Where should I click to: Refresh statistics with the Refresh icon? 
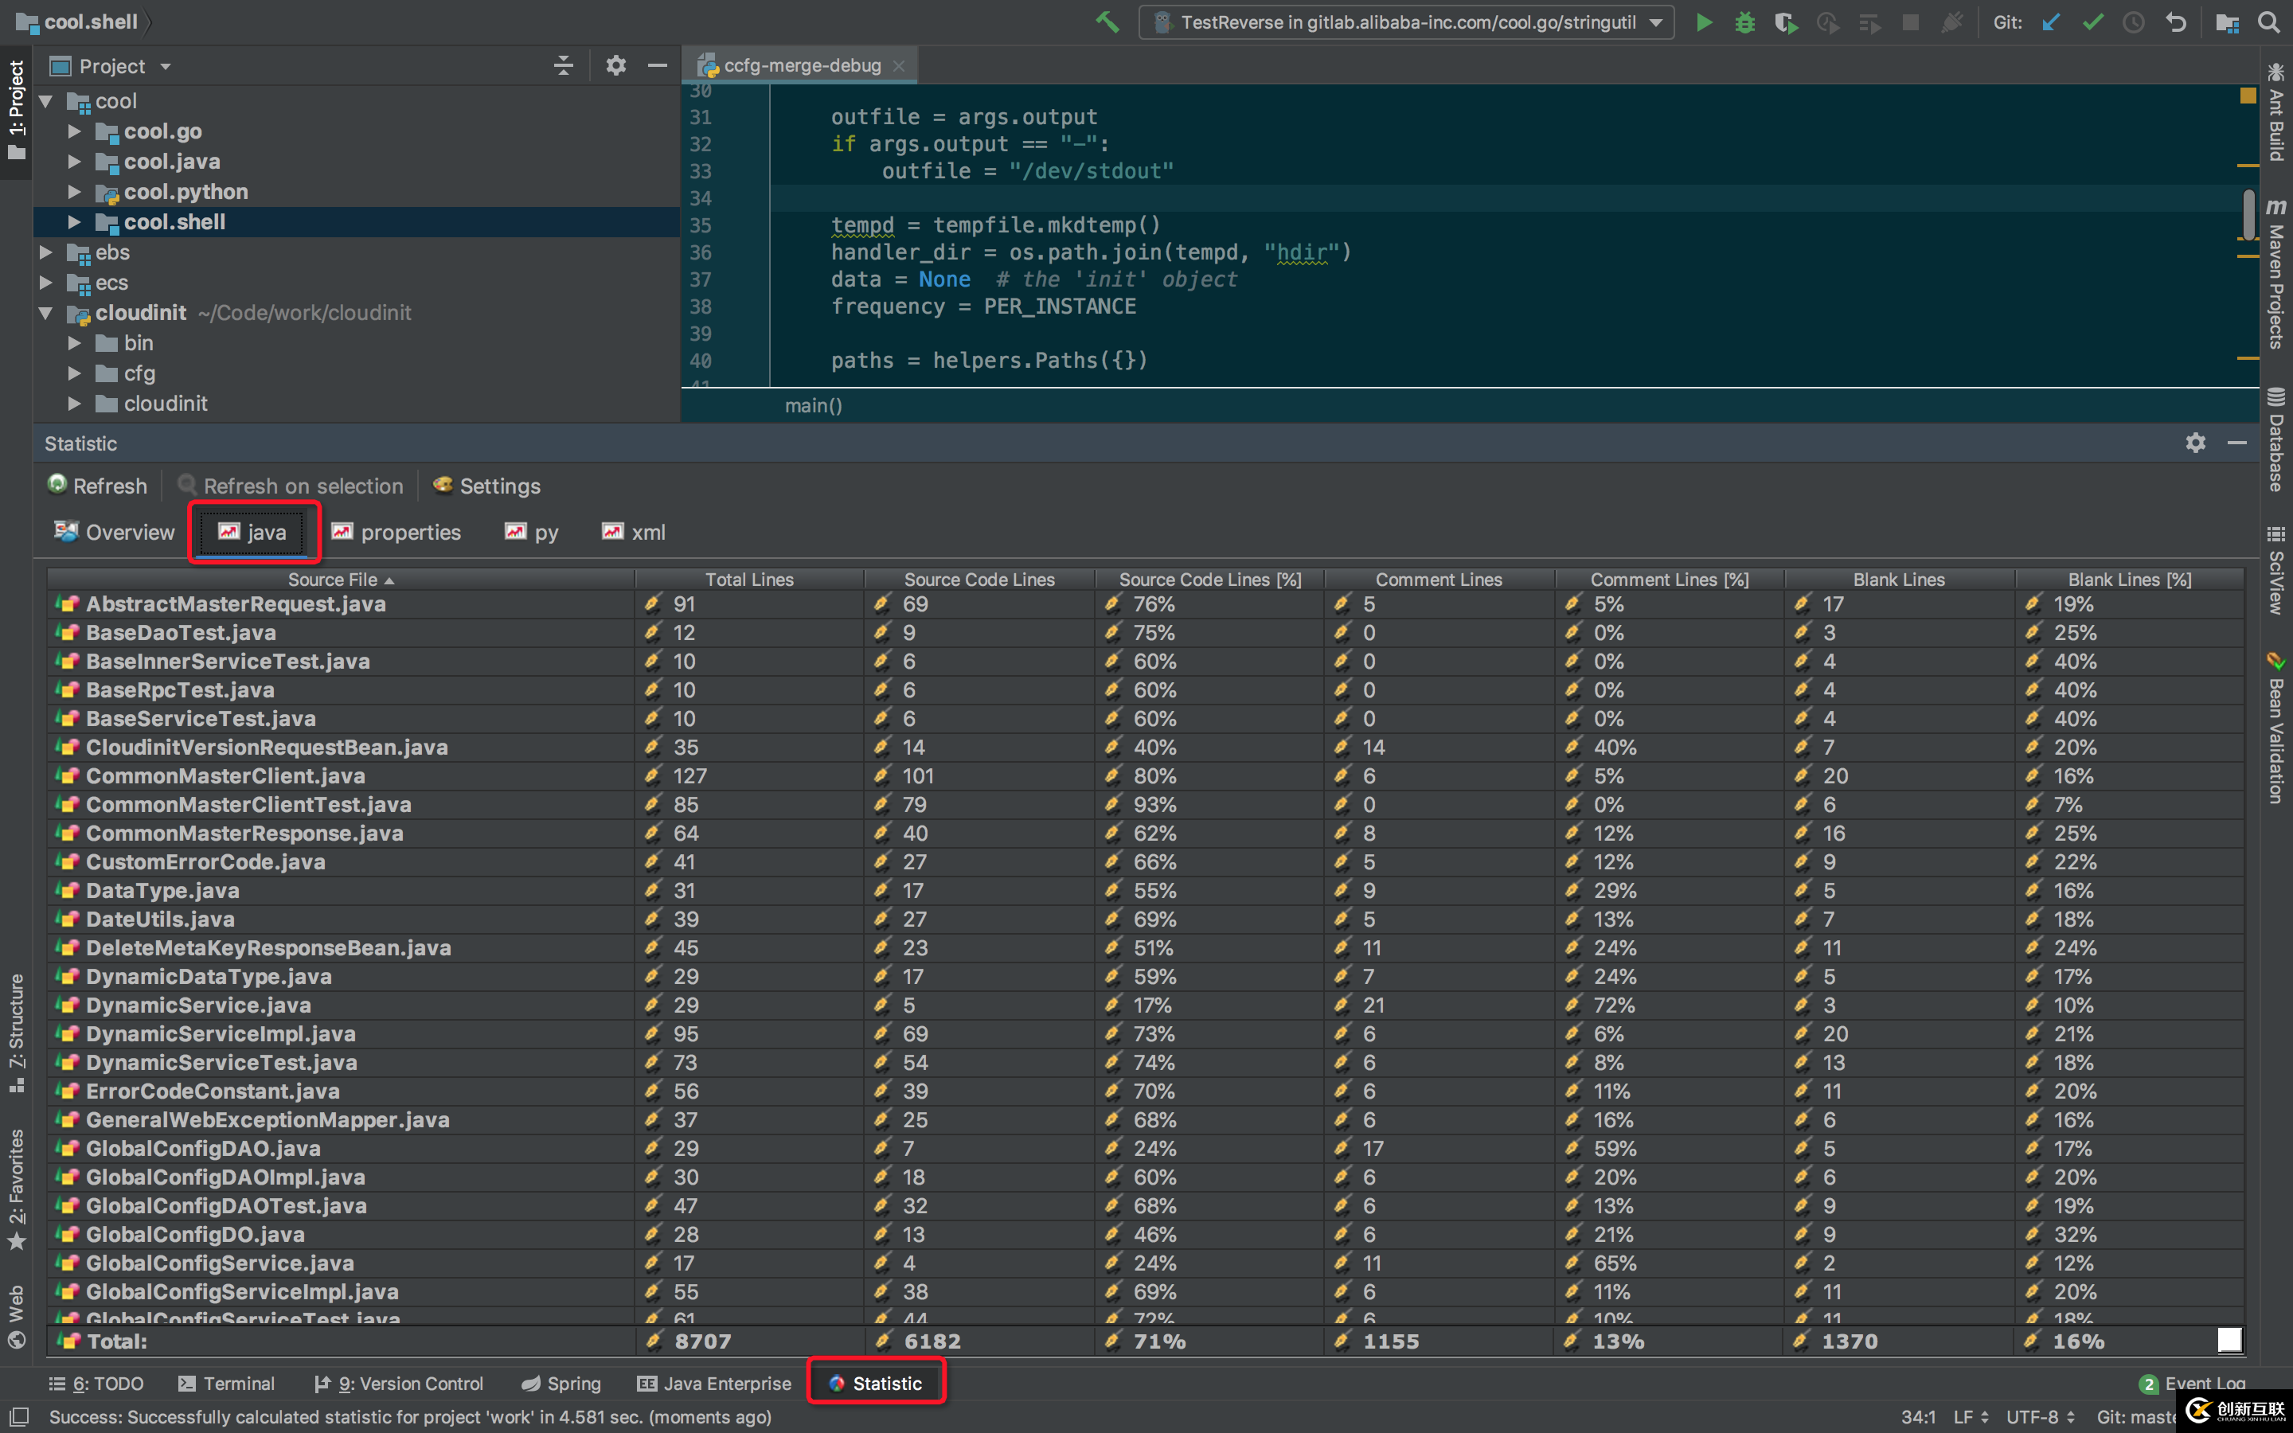click(x=98, y=486)
